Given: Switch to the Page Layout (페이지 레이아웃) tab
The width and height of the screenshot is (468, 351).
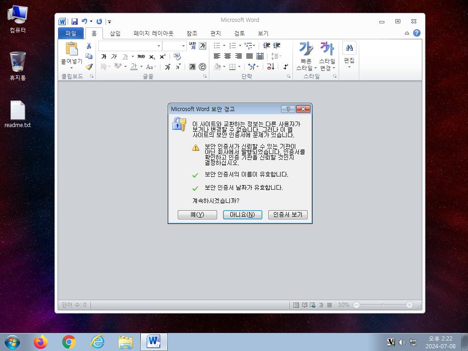Looking at the screenshot, I should point(154,33).
